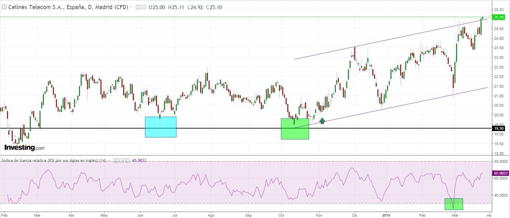Screen dimensions: 510x218
Task: Click the close value C25.10
Action: point(214,7)
